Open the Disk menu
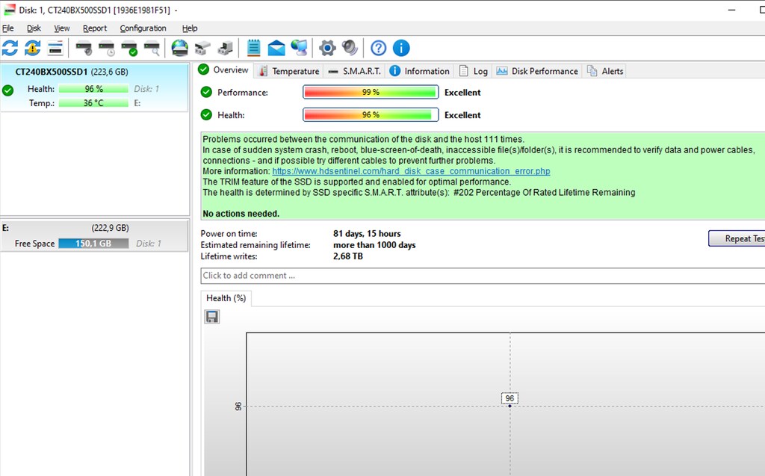 (x=34, y=28)
